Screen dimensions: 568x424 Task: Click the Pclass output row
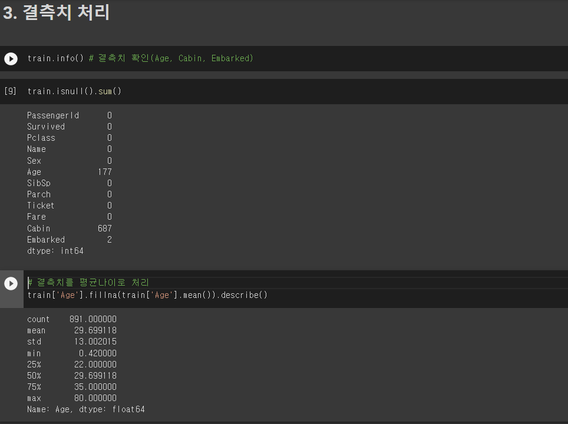(x=70, y=138)
